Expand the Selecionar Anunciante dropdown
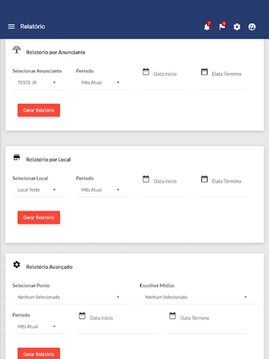 click(x=39, y=83)
